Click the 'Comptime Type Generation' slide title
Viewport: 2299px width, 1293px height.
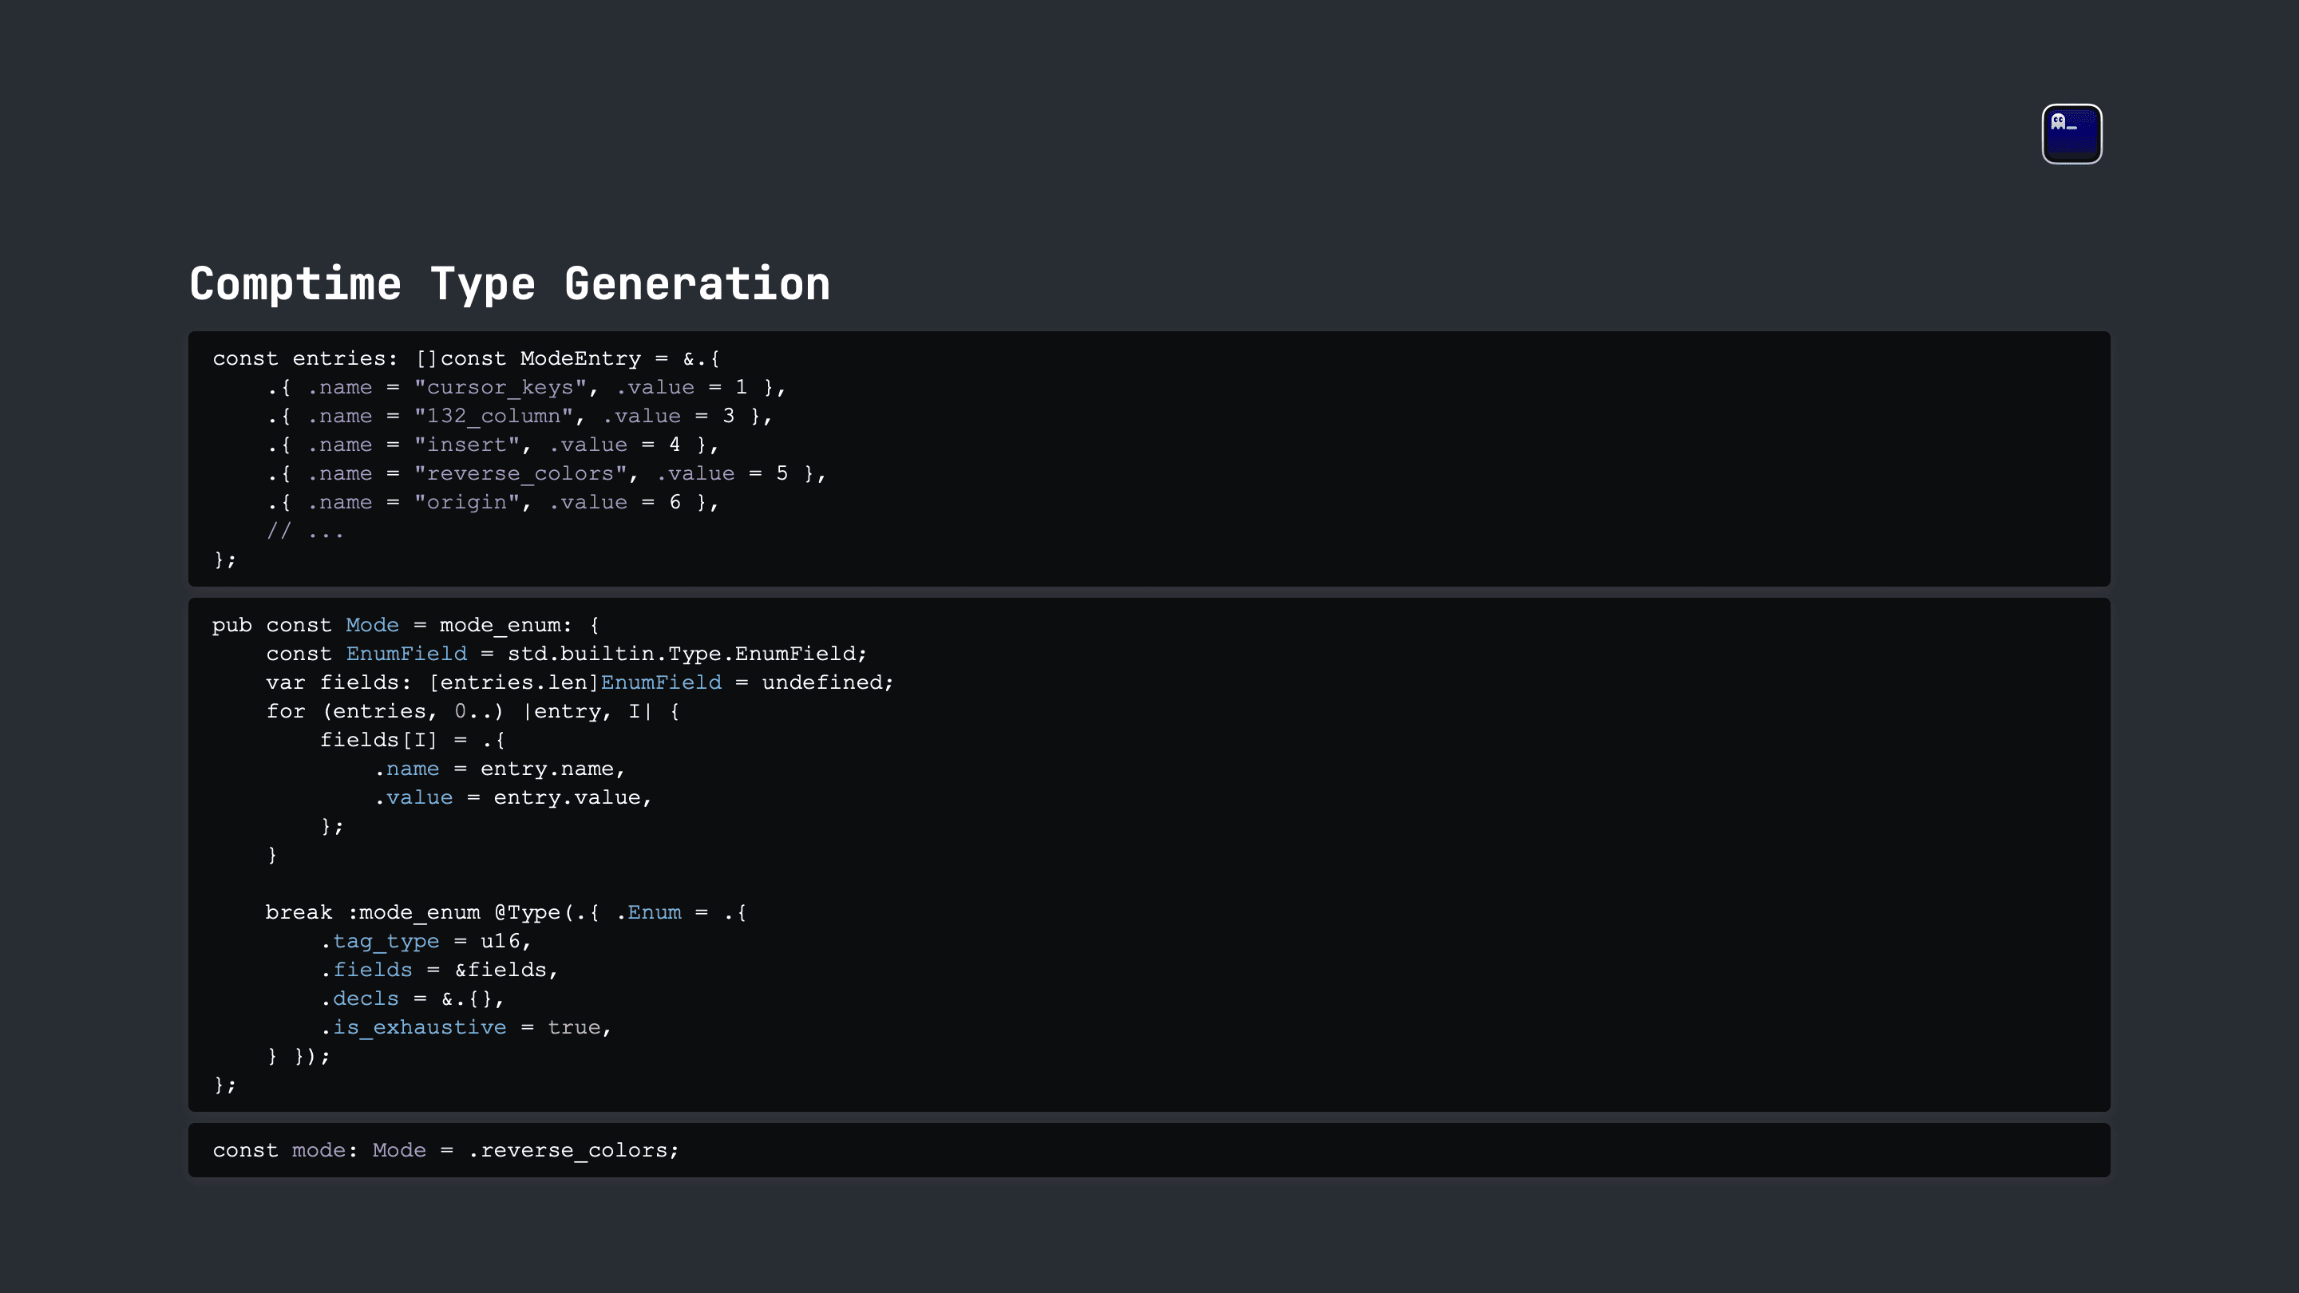click(509, 285)
